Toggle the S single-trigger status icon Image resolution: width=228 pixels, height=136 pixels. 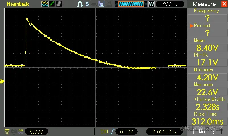pyautogui.click(x=87, y=4)
